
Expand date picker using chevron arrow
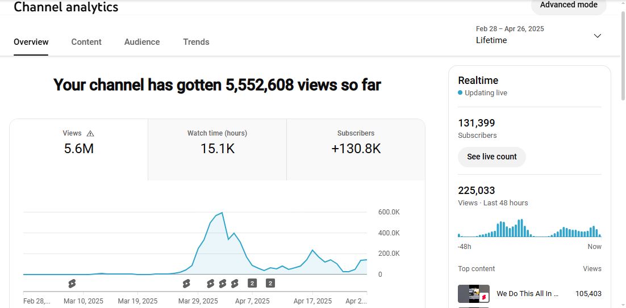point(597,36)
